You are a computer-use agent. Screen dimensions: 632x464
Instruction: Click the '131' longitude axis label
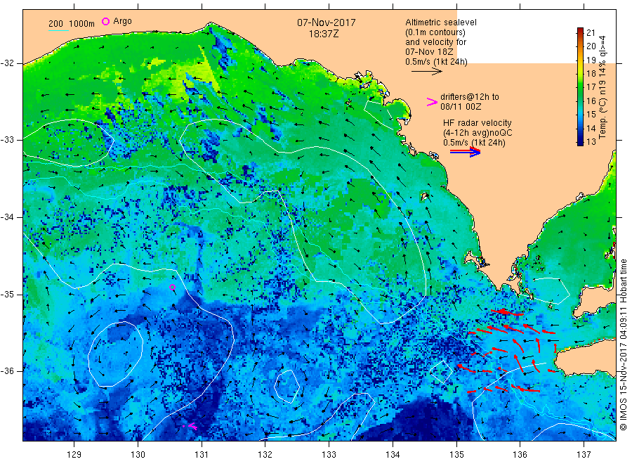[202, 455]
